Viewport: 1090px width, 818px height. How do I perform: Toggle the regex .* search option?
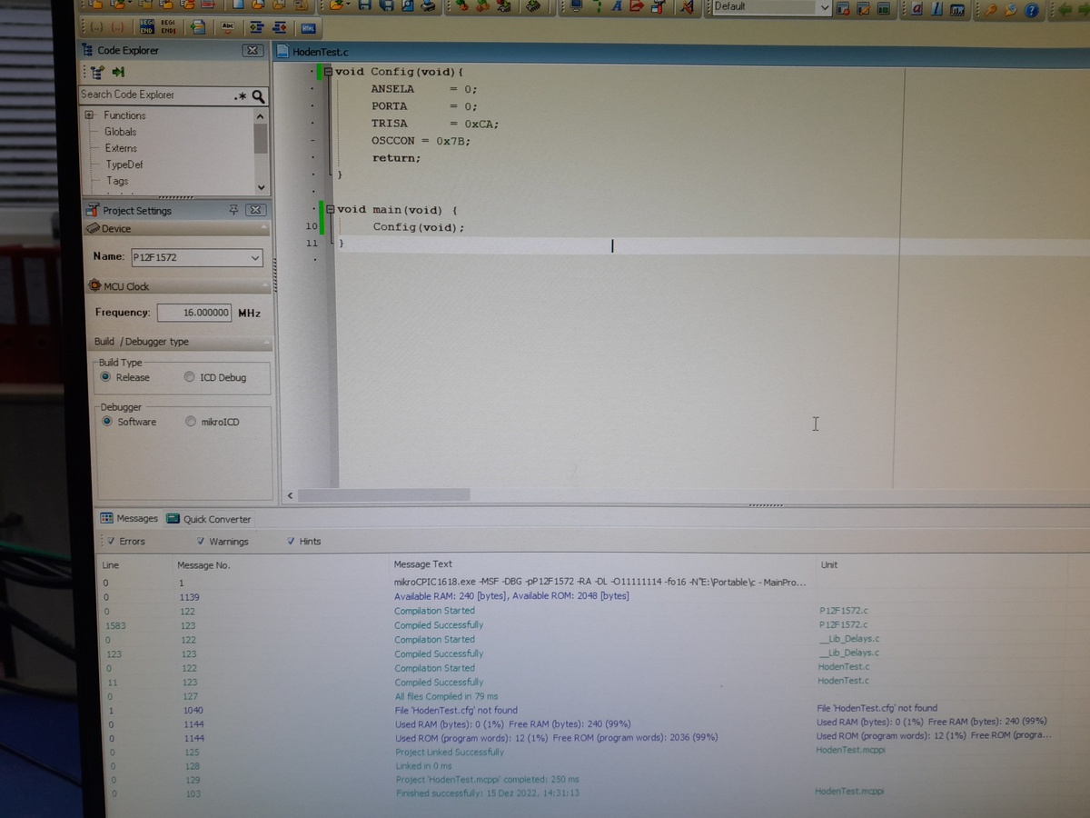click(240, 95)
